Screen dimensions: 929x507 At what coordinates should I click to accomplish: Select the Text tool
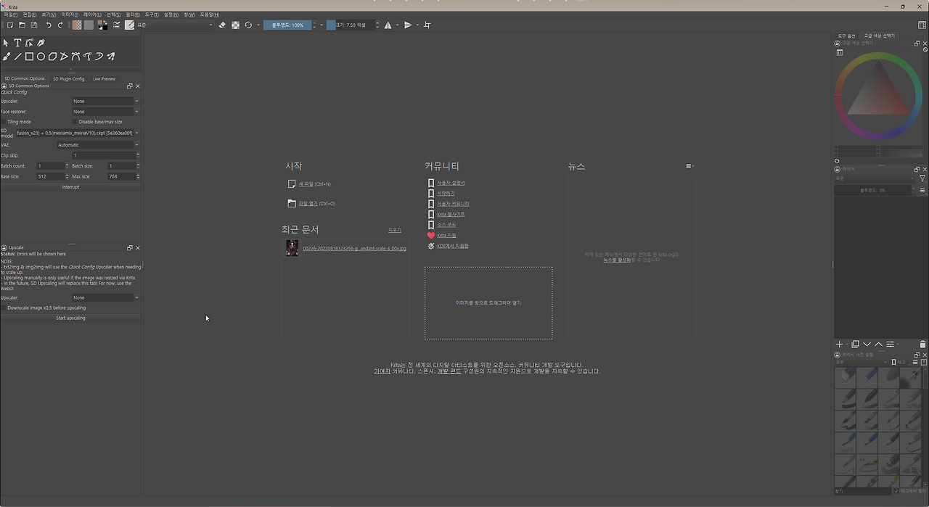17,43
